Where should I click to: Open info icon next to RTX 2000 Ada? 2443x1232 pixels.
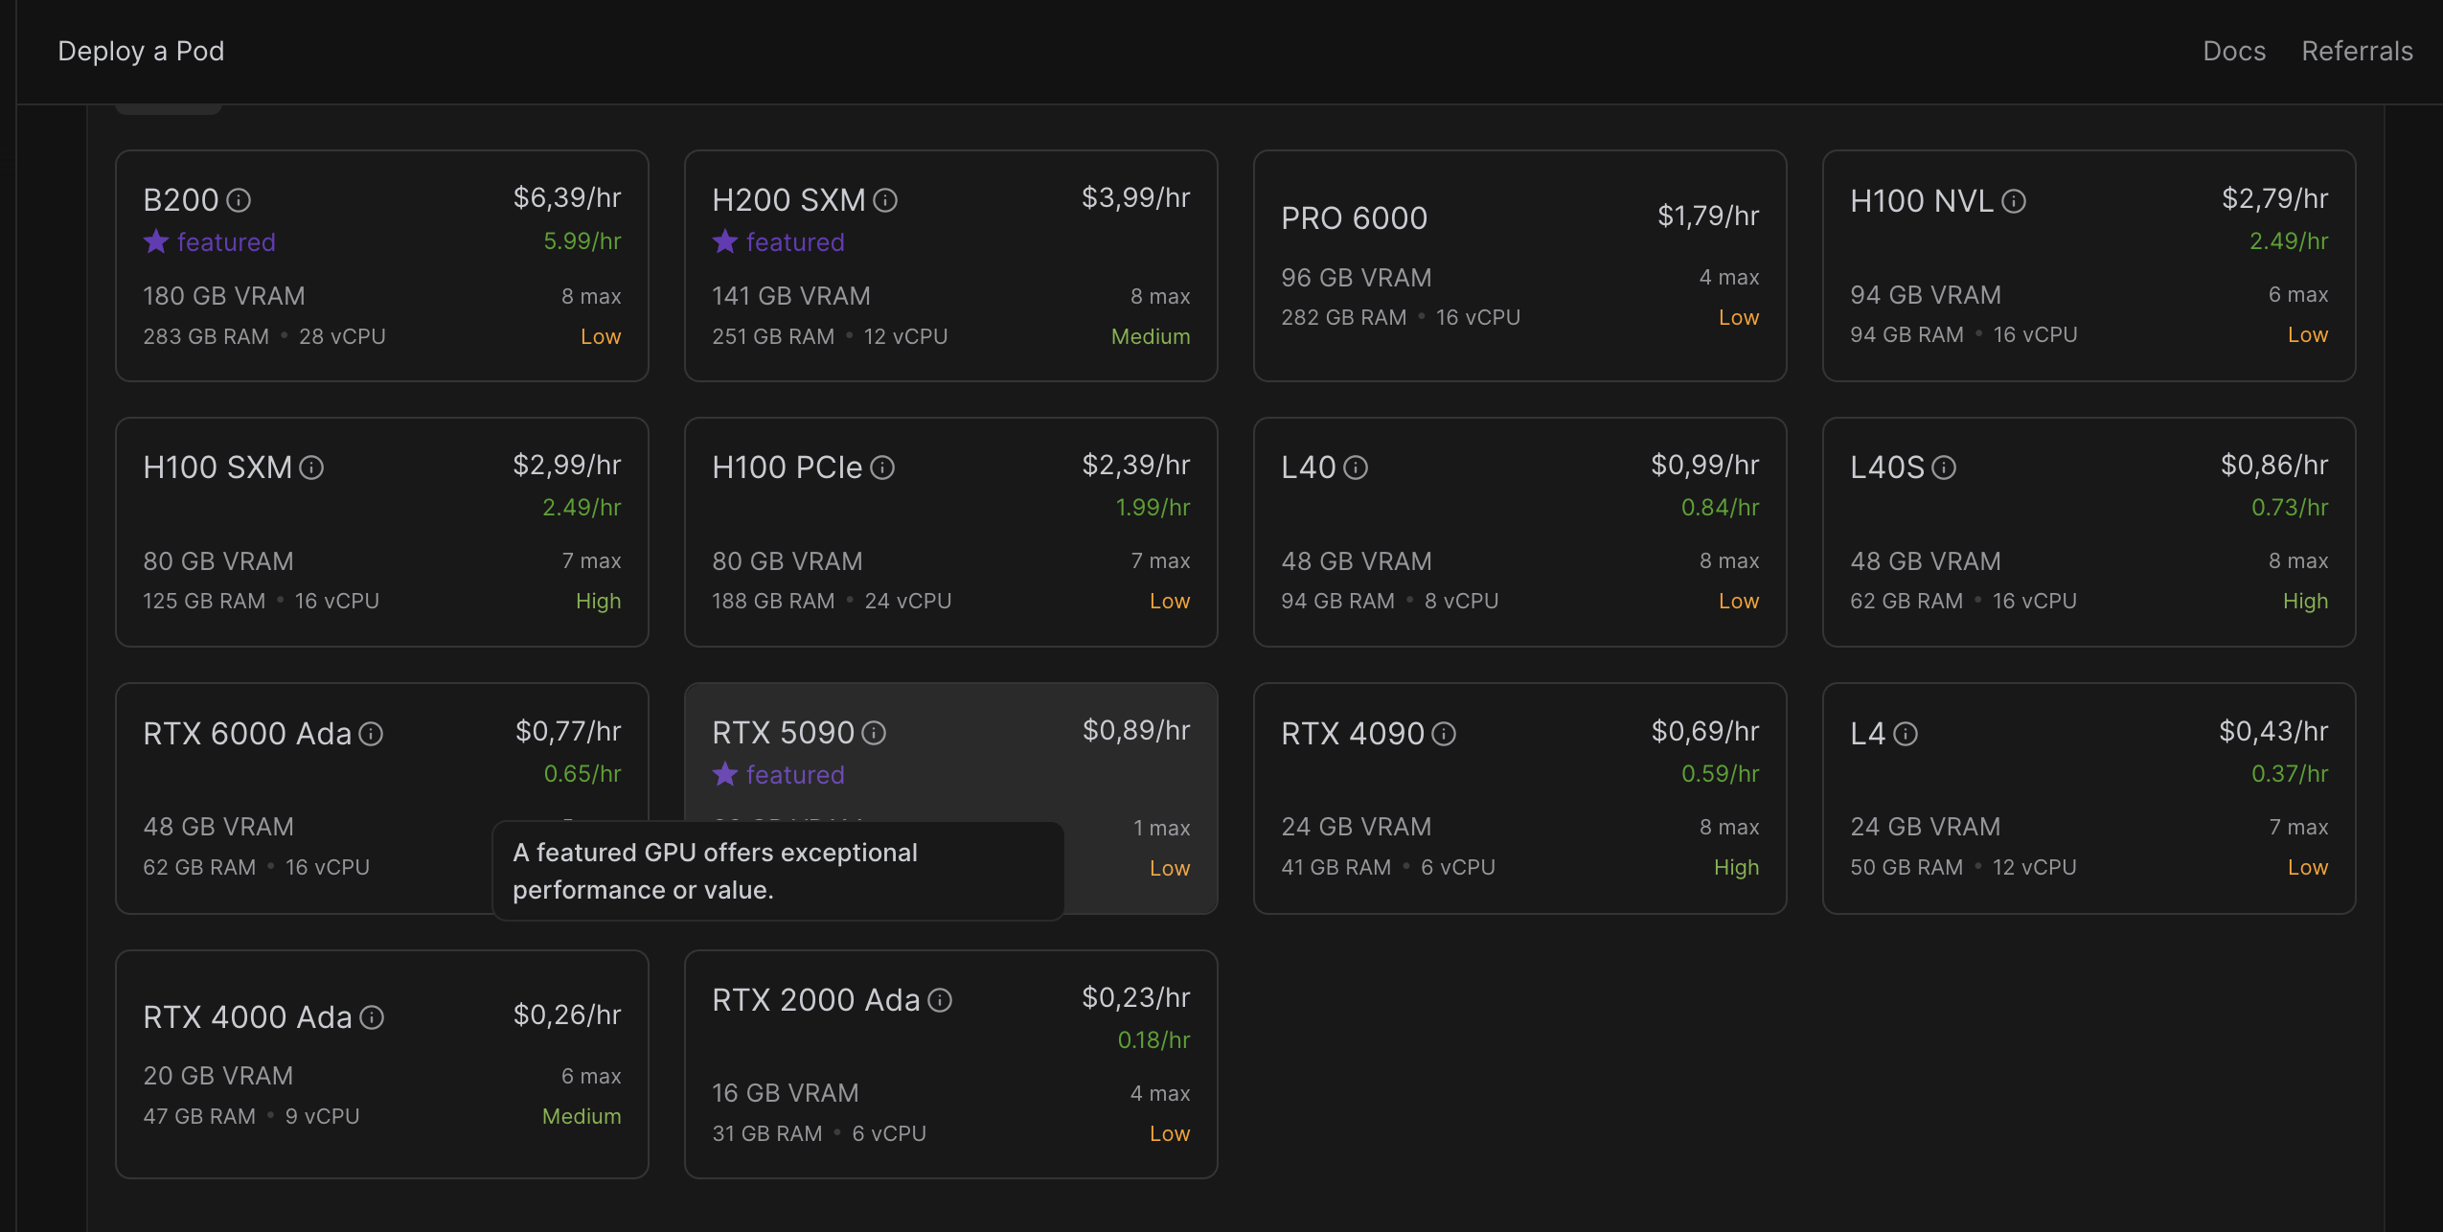[940, 1000]
